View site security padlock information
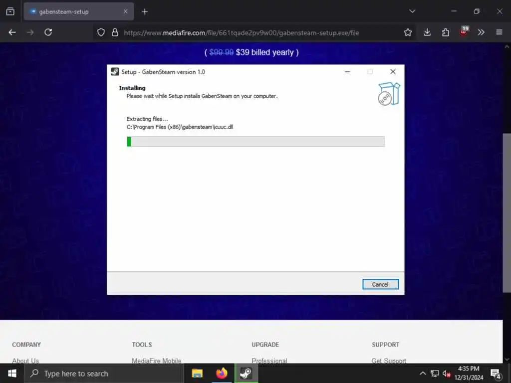This screenshot has width=511, height=383. pyautogui.click(x=115, y=32)
